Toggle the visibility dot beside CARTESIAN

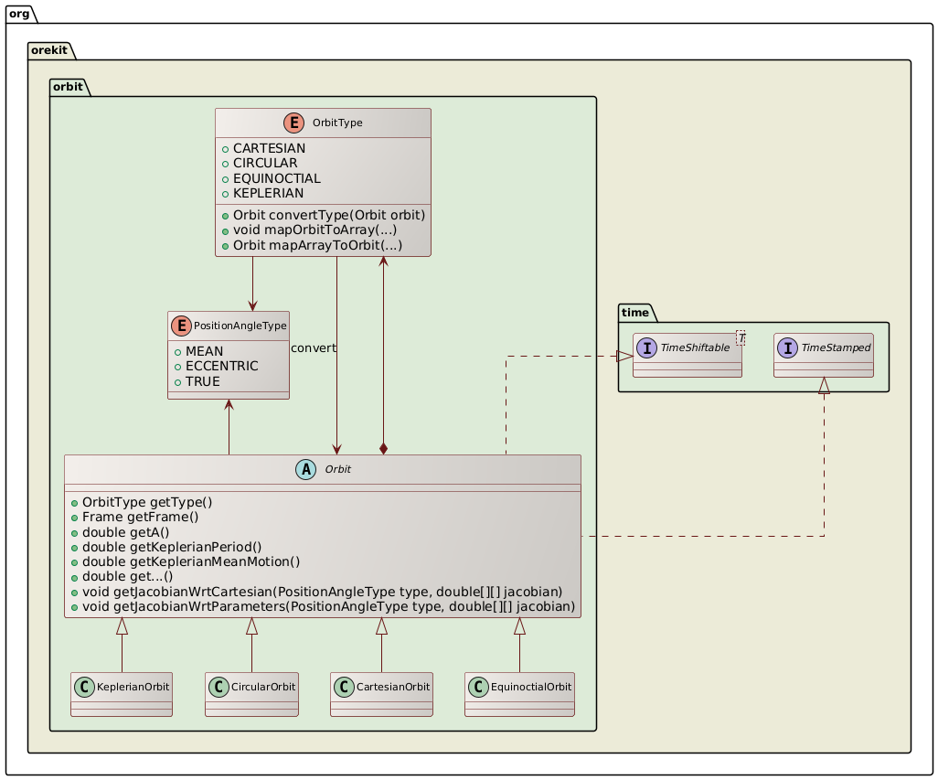tap(225, 148)
